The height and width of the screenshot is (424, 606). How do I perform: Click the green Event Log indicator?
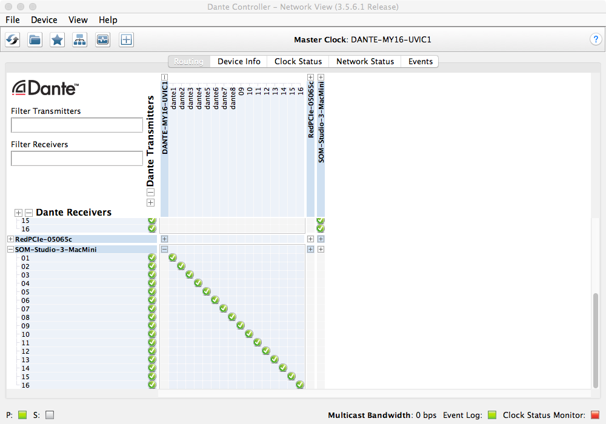pos(492,415)
